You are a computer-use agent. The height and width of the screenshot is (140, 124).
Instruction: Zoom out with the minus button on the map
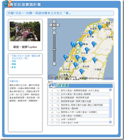coord(54,64)
